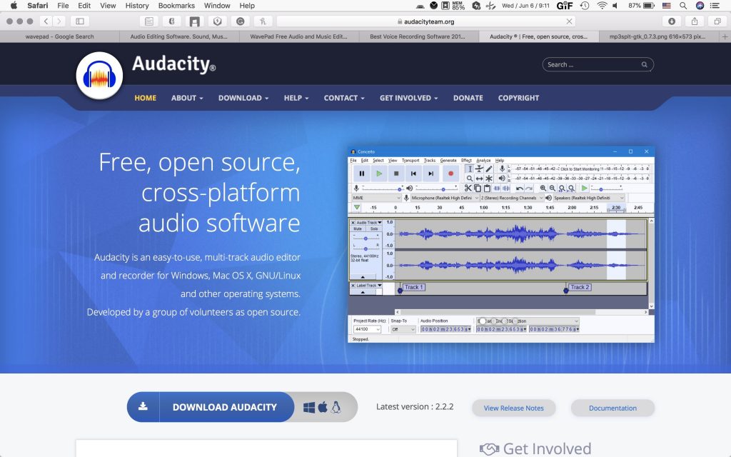
Task: Click 'Track 2' label marker in Concerto screenshot
Action: click(580, 287)
